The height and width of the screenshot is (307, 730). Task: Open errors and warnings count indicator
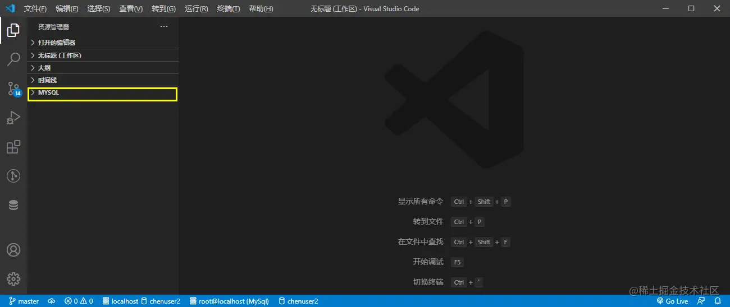point(79,301)
